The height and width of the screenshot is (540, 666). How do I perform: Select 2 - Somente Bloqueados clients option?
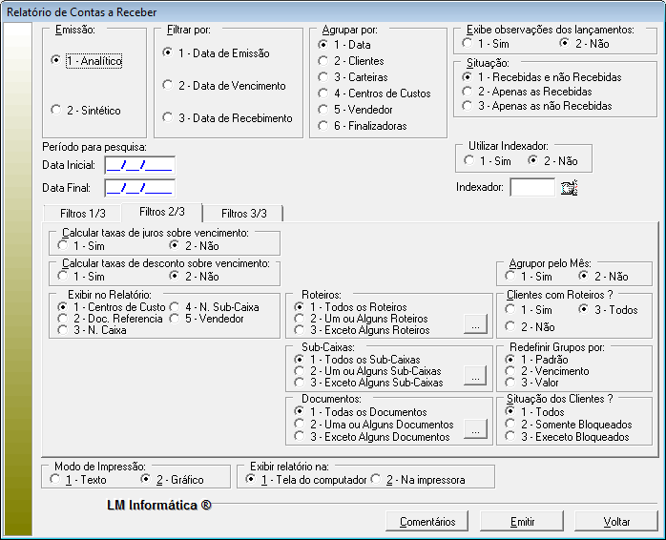coord(511,425)
